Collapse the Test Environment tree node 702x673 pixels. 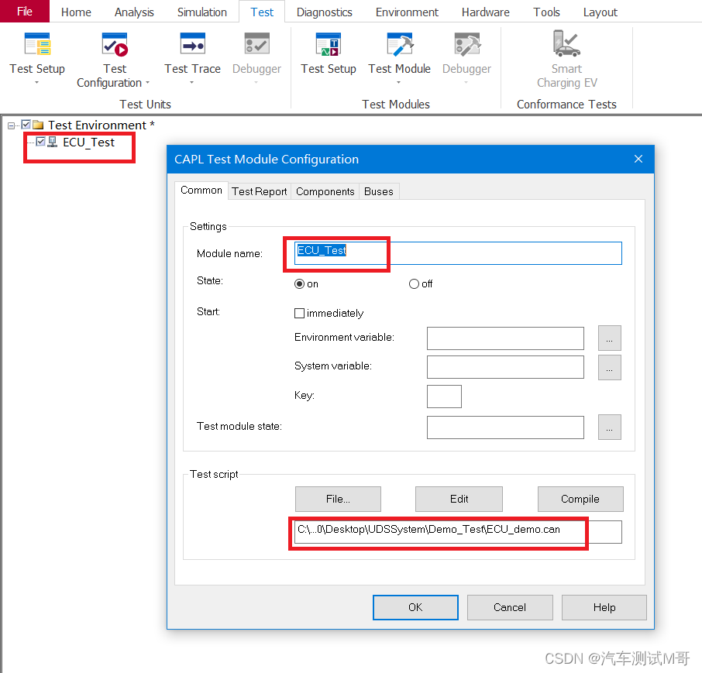(x=11, y=125)
